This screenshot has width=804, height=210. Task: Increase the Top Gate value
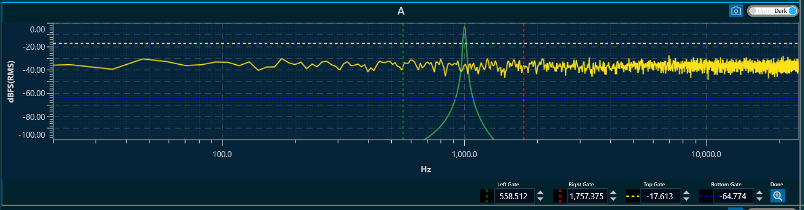click(686, 193)
